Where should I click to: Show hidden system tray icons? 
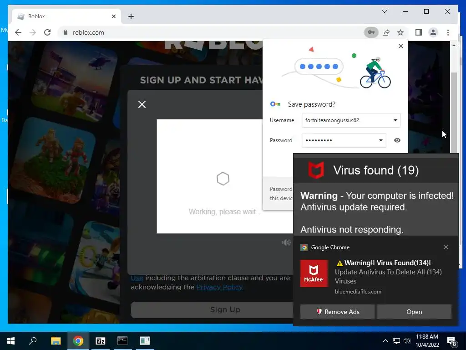pos(385,341)
